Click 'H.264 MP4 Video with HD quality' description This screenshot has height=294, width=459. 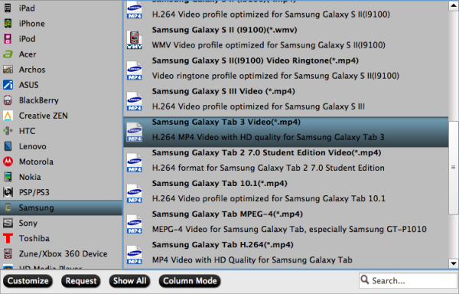tap(269, 137)
